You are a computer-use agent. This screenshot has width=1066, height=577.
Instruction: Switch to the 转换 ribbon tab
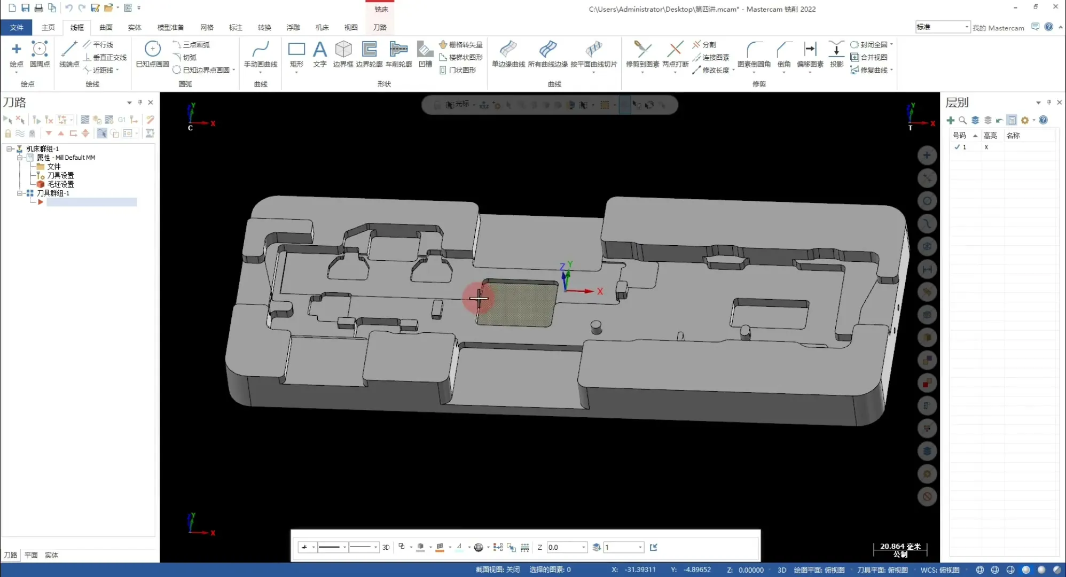264,27
